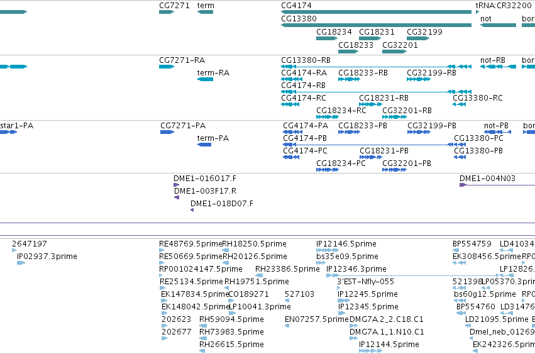Click the IP12146.5prime EST

(328, 250)
